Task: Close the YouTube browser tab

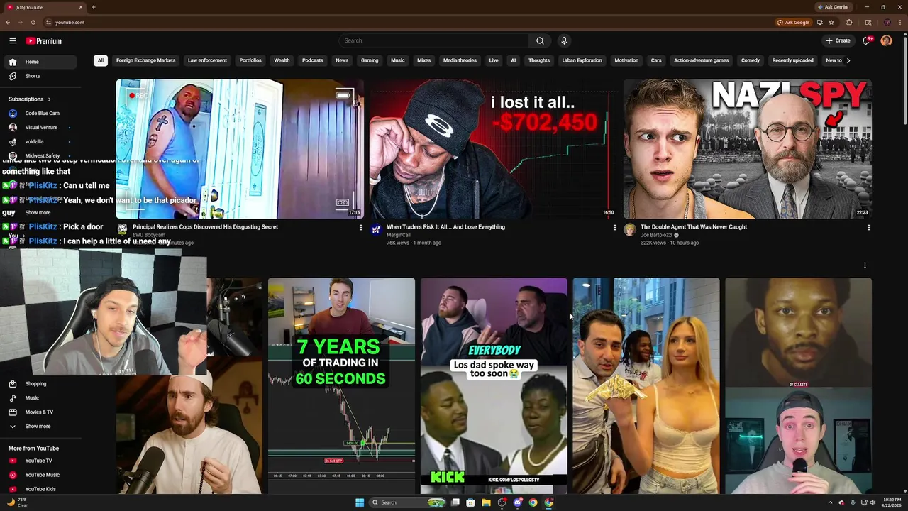Action: click(81, 7)
